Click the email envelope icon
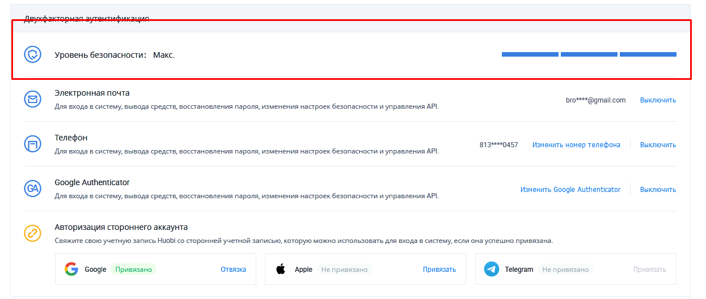Viewport: 706px width, 299px height. coord(33,99)
